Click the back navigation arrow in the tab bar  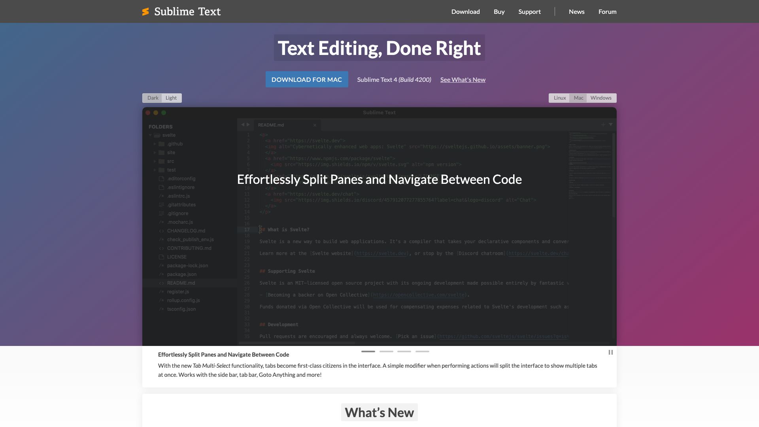243,125
